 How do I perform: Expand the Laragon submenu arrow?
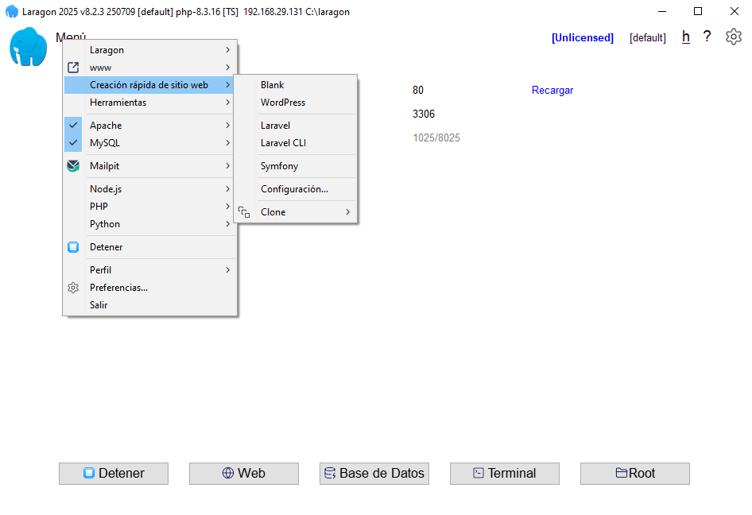(x=228, y=50)
